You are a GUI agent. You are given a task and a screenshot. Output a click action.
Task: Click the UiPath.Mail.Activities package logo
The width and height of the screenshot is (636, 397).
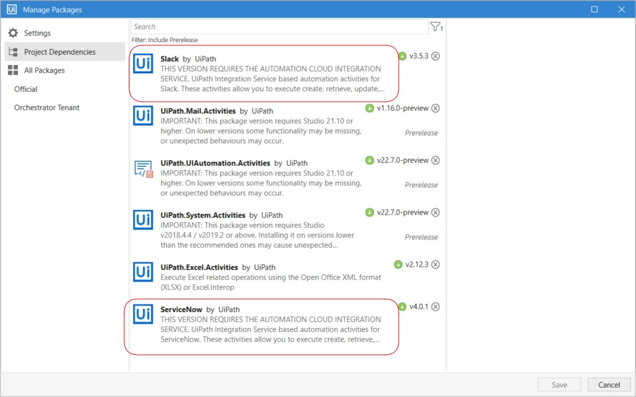point(143,116)
